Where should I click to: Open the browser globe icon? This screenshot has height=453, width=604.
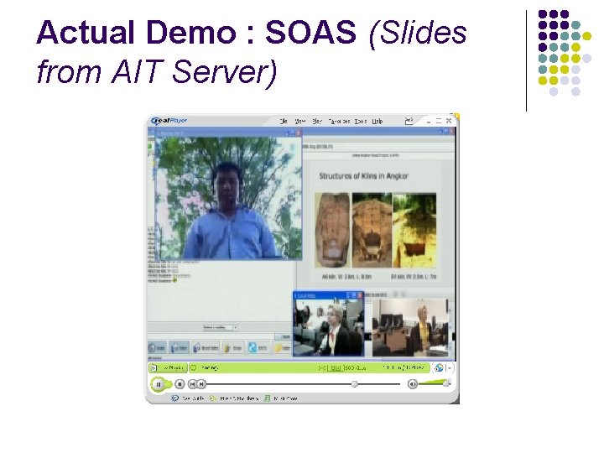click(439, 368)
